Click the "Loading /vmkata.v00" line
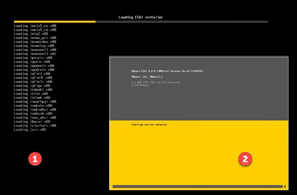 click(x=33, y=106)
